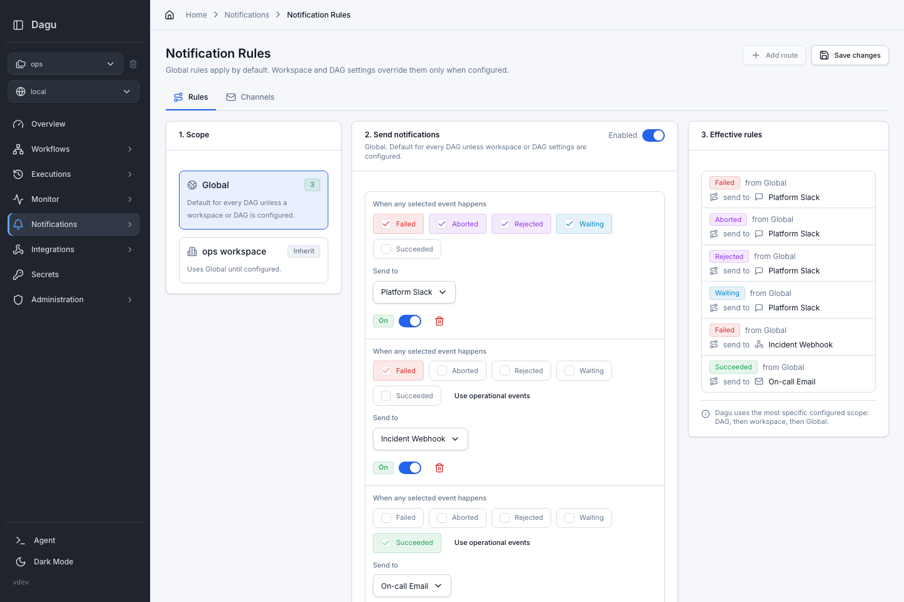Click the Overview gauge icon
This screenshot has height=602, width=904.
(x=18, y=124)
